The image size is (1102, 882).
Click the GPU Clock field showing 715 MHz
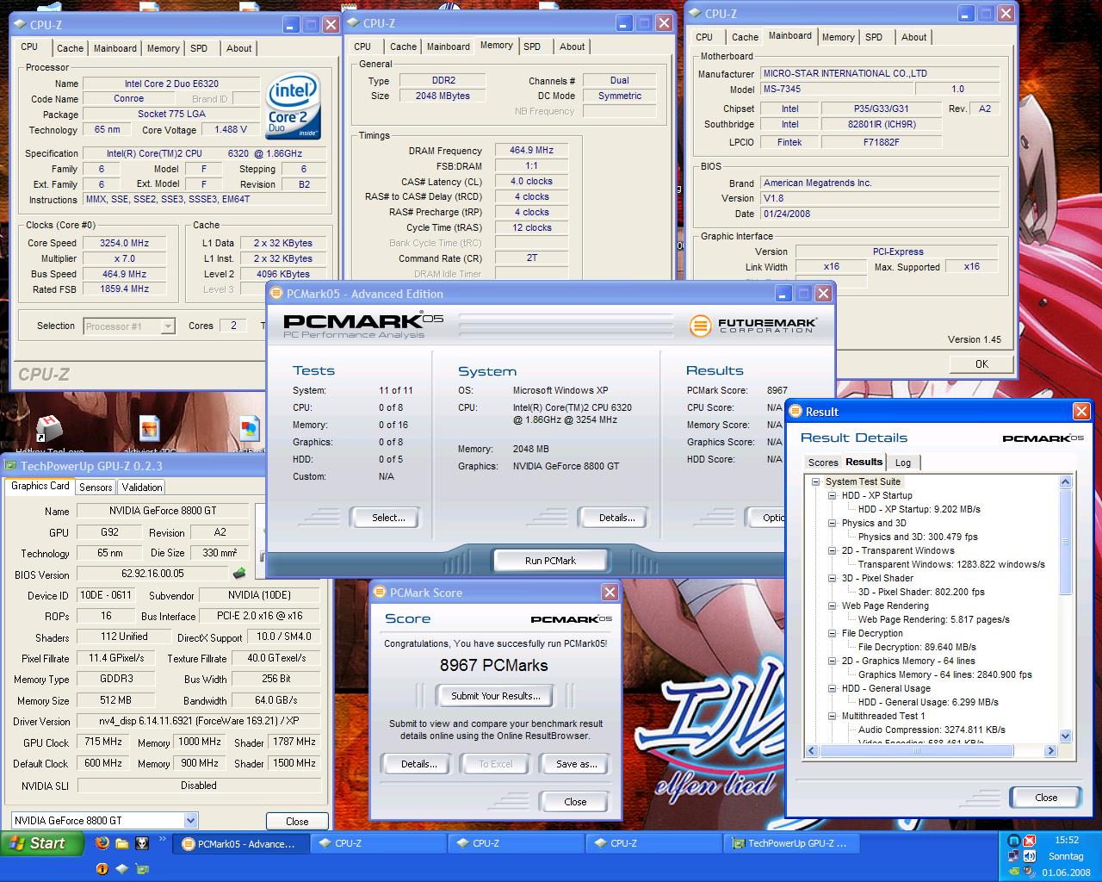[102, 742]
